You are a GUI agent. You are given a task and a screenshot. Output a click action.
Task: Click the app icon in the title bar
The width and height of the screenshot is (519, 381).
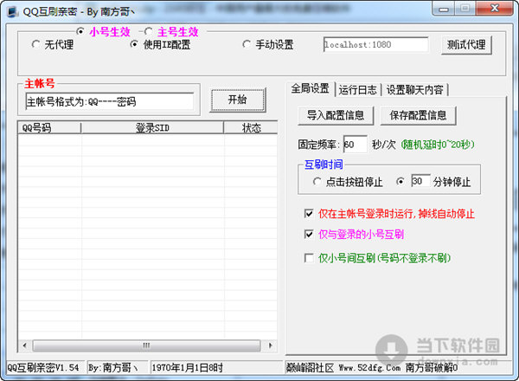tap(12, 10)
